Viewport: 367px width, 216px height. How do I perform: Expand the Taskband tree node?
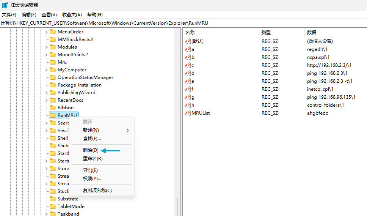(x=46, y=214)
